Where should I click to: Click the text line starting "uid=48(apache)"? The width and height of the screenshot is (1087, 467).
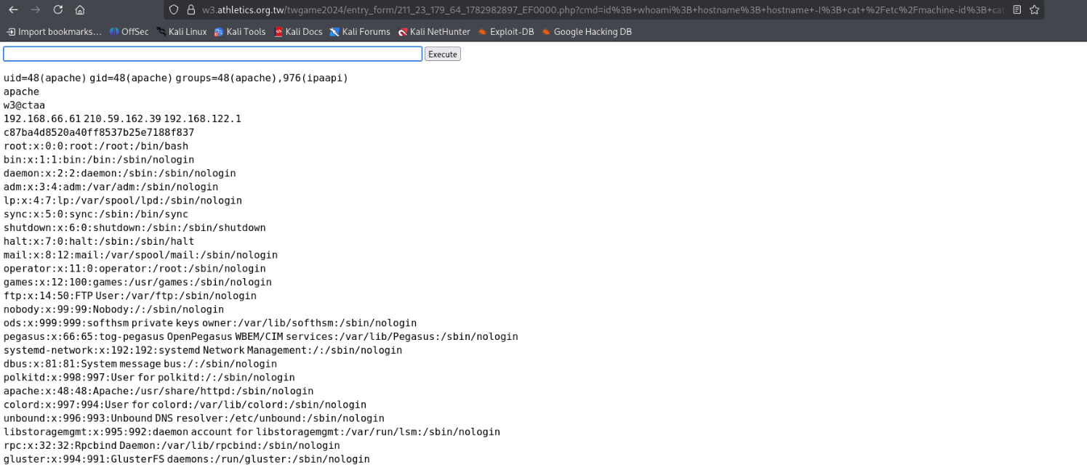(x=176, y=78)
